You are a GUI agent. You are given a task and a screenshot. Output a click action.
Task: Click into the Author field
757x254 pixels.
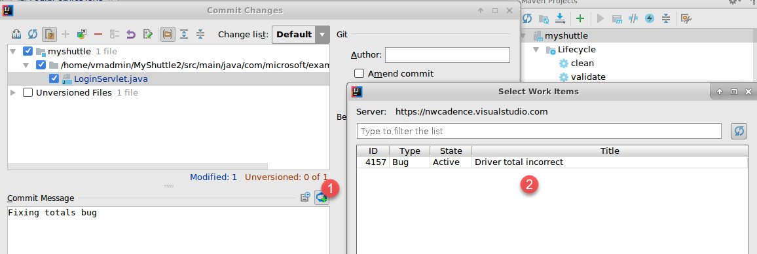(x=447, y=55)
